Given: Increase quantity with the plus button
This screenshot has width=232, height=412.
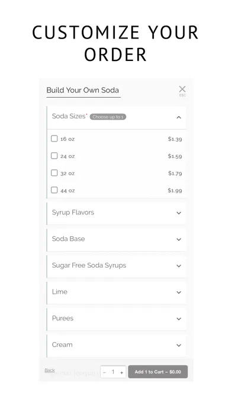Looking at the screenshot, I should click(122, 372).
